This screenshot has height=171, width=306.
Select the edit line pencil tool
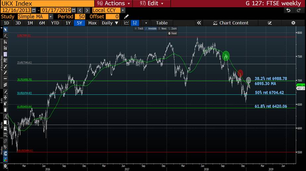tap(5, 92)
